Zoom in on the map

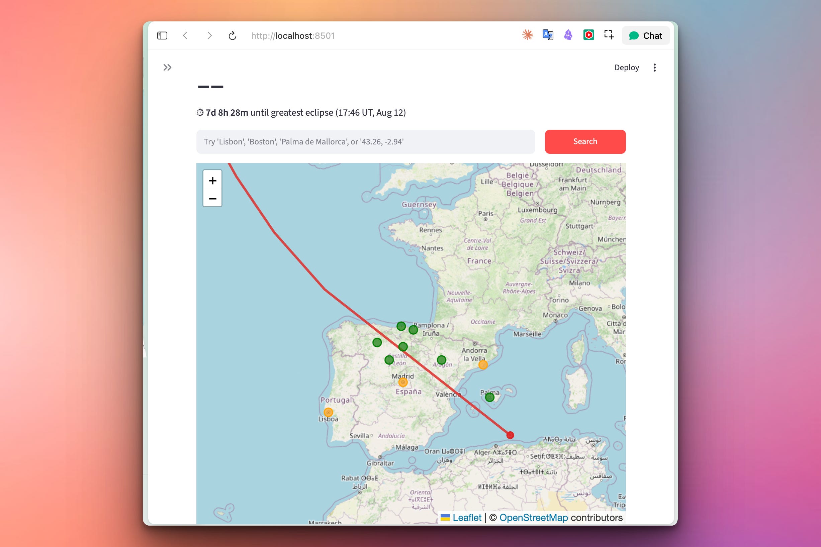click(212, 180)
